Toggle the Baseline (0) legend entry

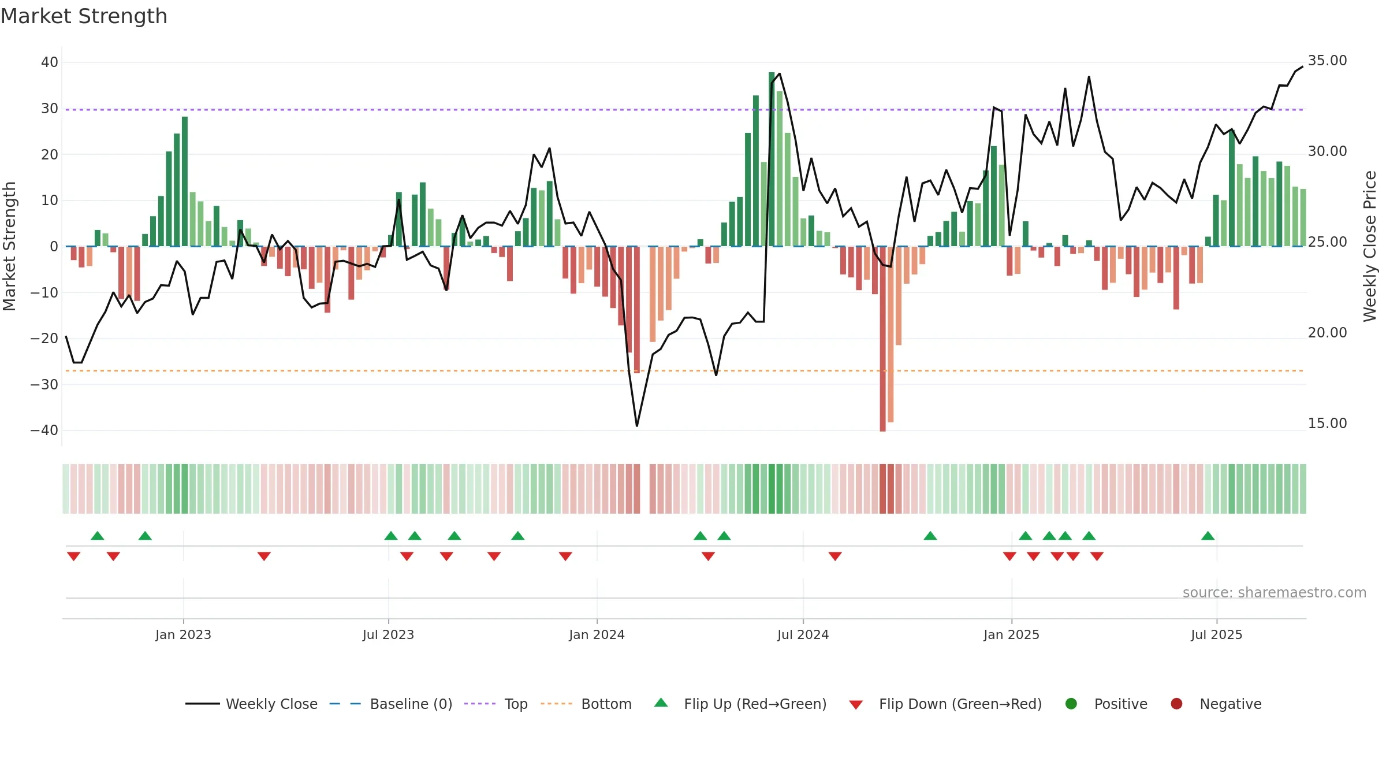point(391,704)
